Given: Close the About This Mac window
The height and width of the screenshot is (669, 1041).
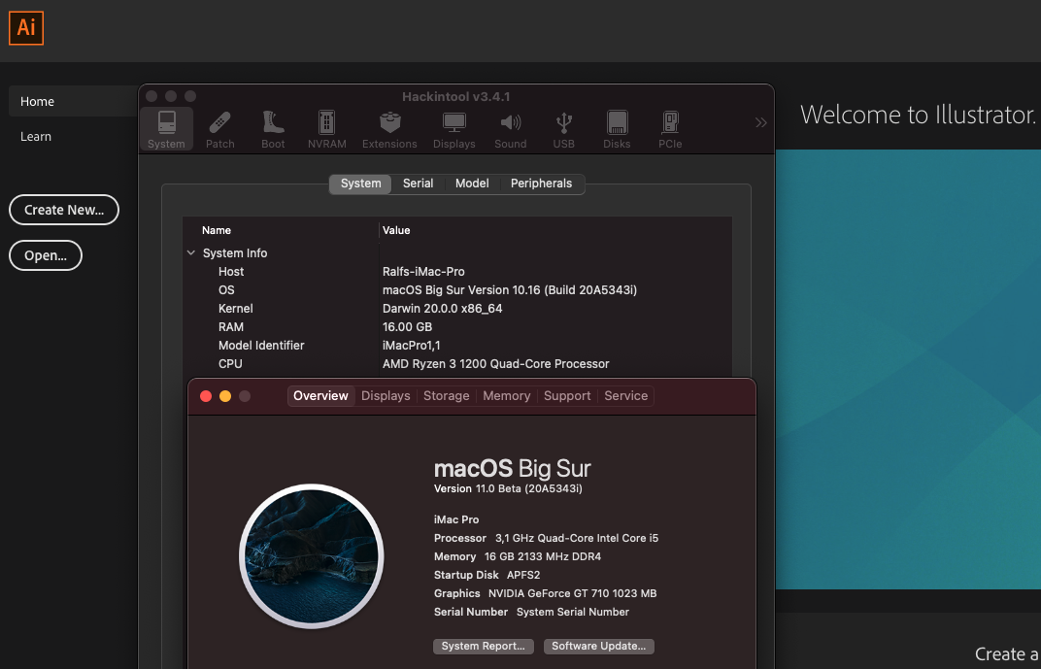Looking at the screenshot, I should 206,396.
